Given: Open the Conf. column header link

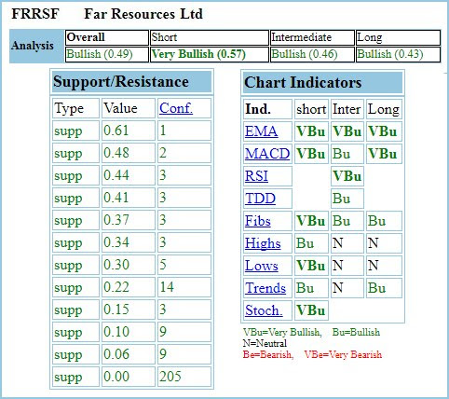Looking at the screenshot, I should pyautogui.click(x=176, y=108).
